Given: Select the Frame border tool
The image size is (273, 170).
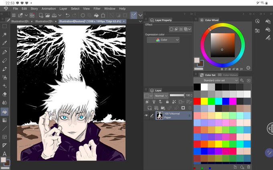Looking at the screenshot, I should (x=4, y=137).
